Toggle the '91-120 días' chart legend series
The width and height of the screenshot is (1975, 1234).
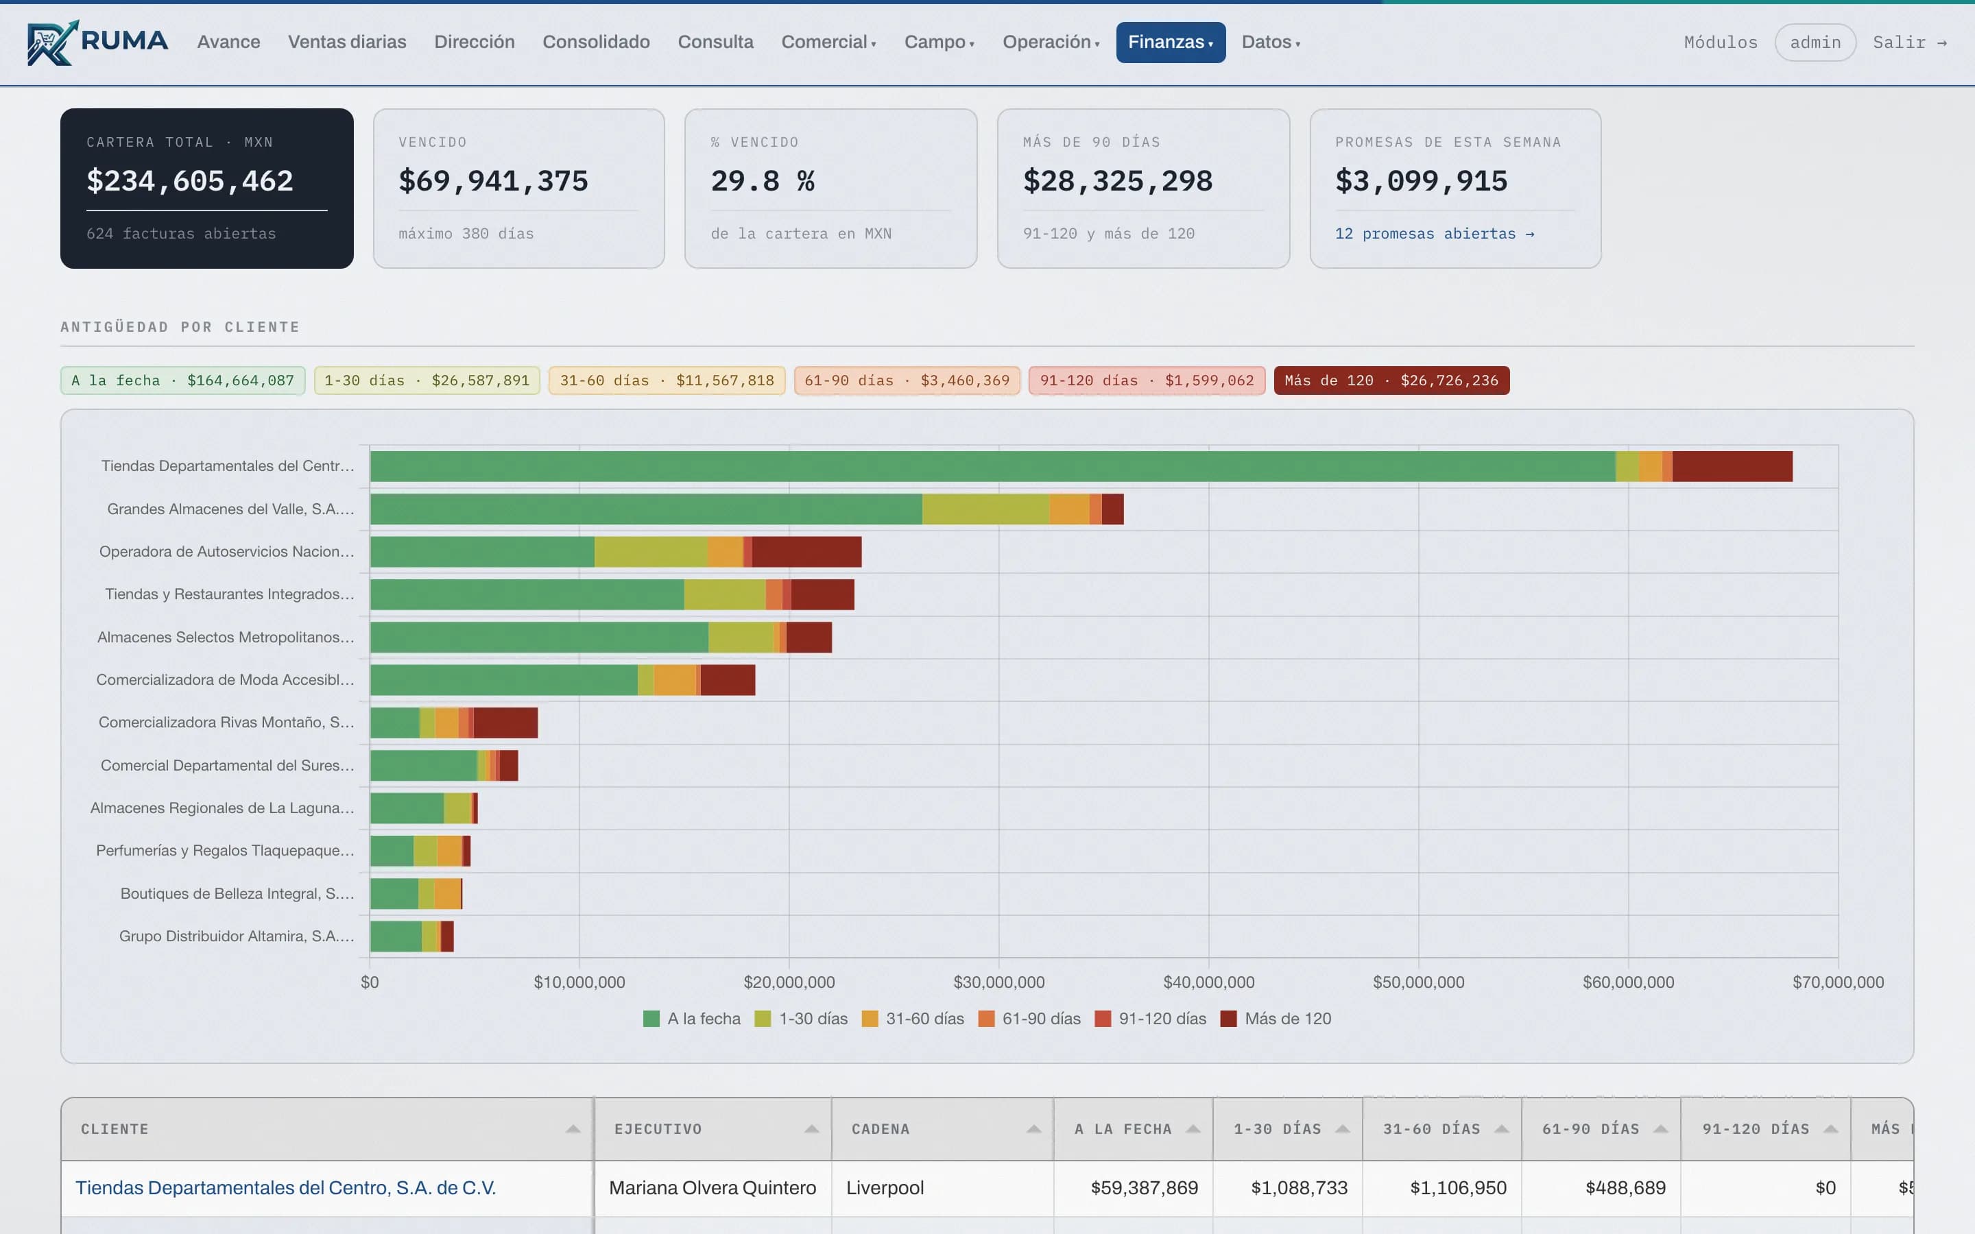coord(1150,1019)
